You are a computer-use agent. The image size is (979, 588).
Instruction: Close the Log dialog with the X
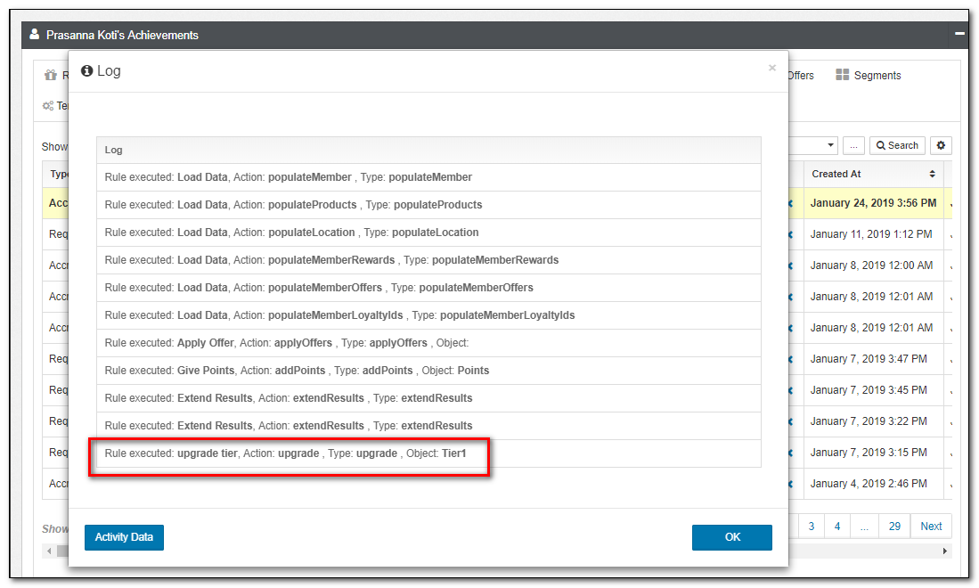point(771,68)
